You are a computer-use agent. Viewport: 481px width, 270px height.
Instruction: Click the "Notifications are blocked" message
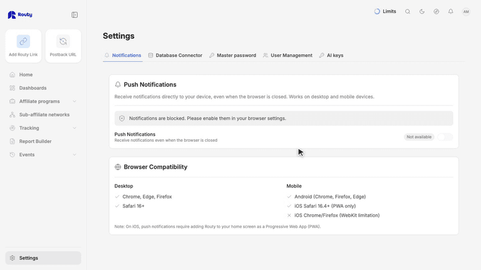click(x=208, y=118)
